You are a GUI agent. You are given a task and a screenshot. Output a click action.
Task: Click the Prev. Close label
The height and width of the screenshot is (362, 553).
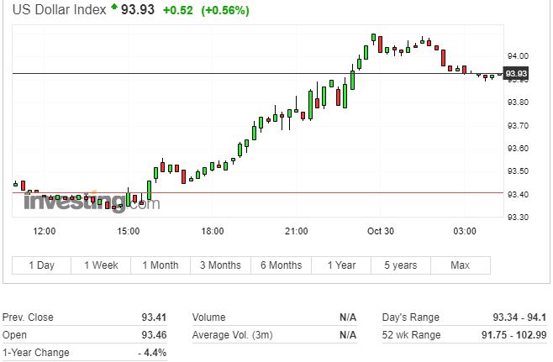(x=28, y=317)
